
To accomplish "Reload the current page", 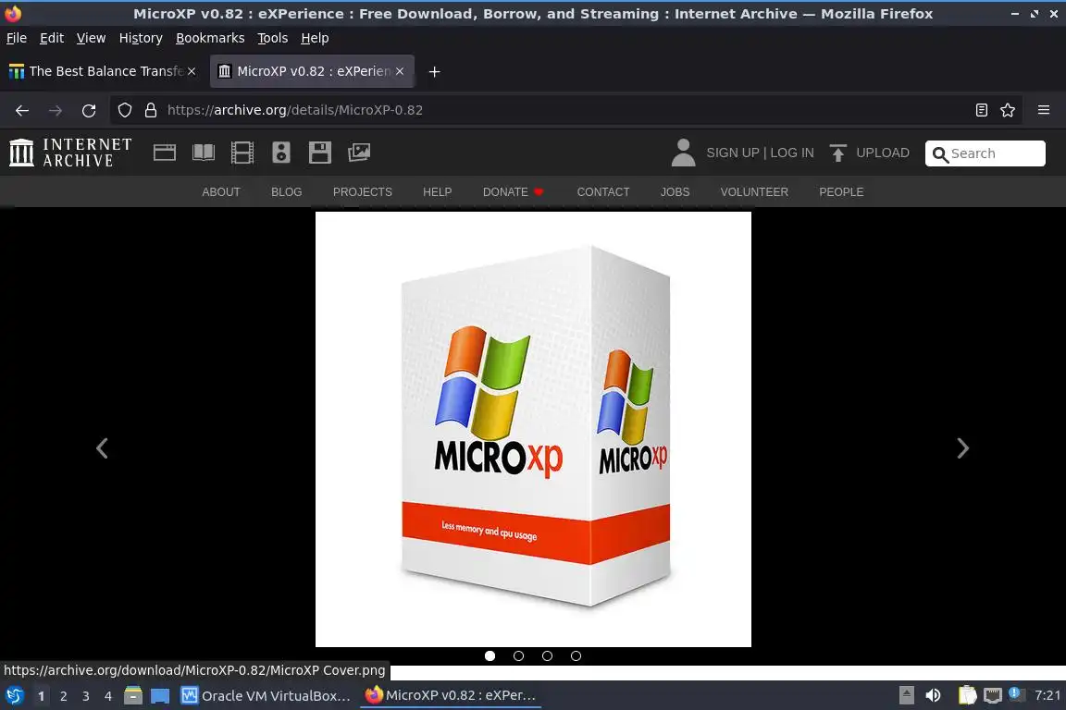I will pos(89,110).
